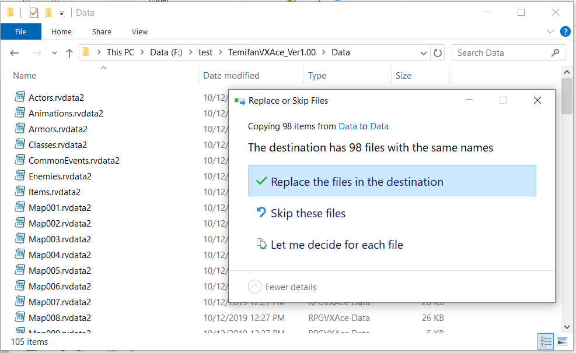576x353 pixels.
Task: Click the Map006.rvdata2 file icon
Action: [20, 286]
